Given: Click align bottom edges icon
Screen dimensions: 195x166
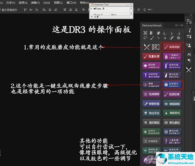Looking at the screenshot, I should 37,9.
